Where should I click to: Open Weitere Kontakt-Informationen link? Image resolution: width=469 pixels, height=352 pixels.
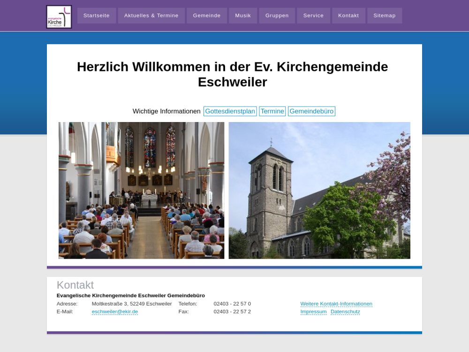click(336, 304)
